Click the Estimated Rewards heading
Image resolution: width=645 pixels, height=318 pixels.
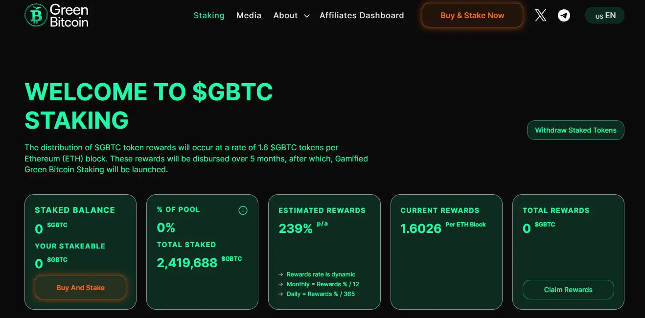(322, 210)
